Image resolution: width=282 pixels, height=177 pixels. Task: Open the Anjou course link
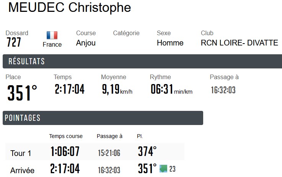(86, 43)
